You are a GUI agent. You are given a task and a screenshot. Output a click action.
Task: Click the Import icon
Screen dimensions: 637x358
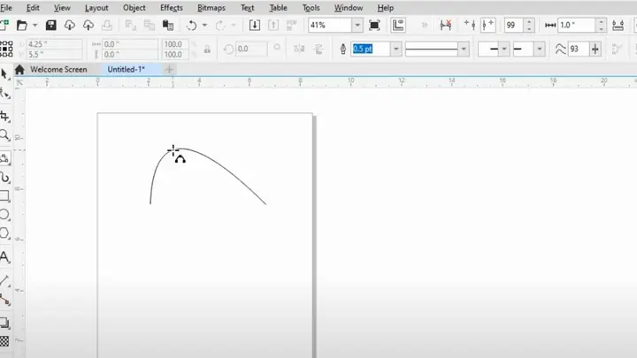click(255, 25)
